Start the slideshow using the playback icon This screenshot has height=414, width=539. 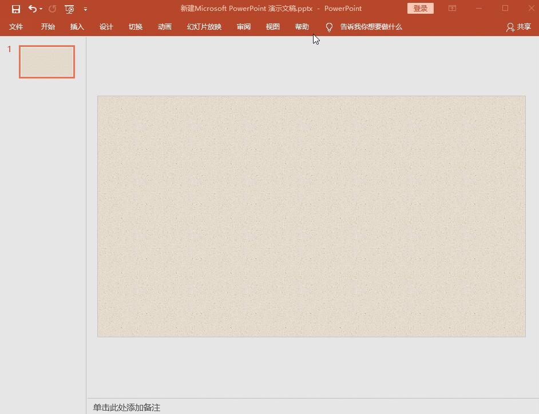pos(69,9)
